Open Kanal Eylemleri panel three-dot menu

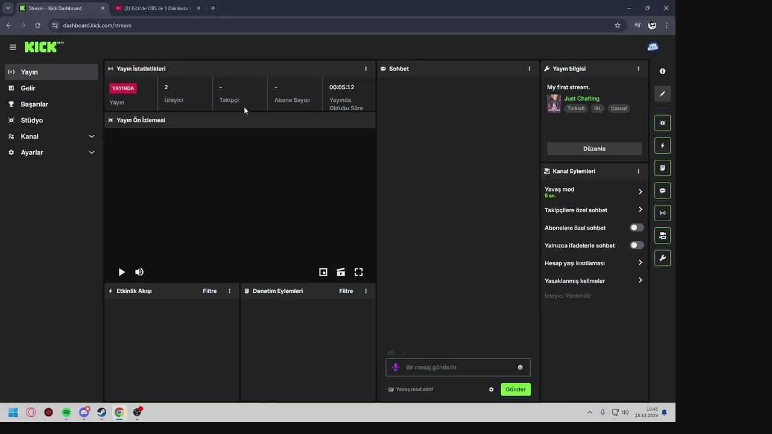(638, 171)
